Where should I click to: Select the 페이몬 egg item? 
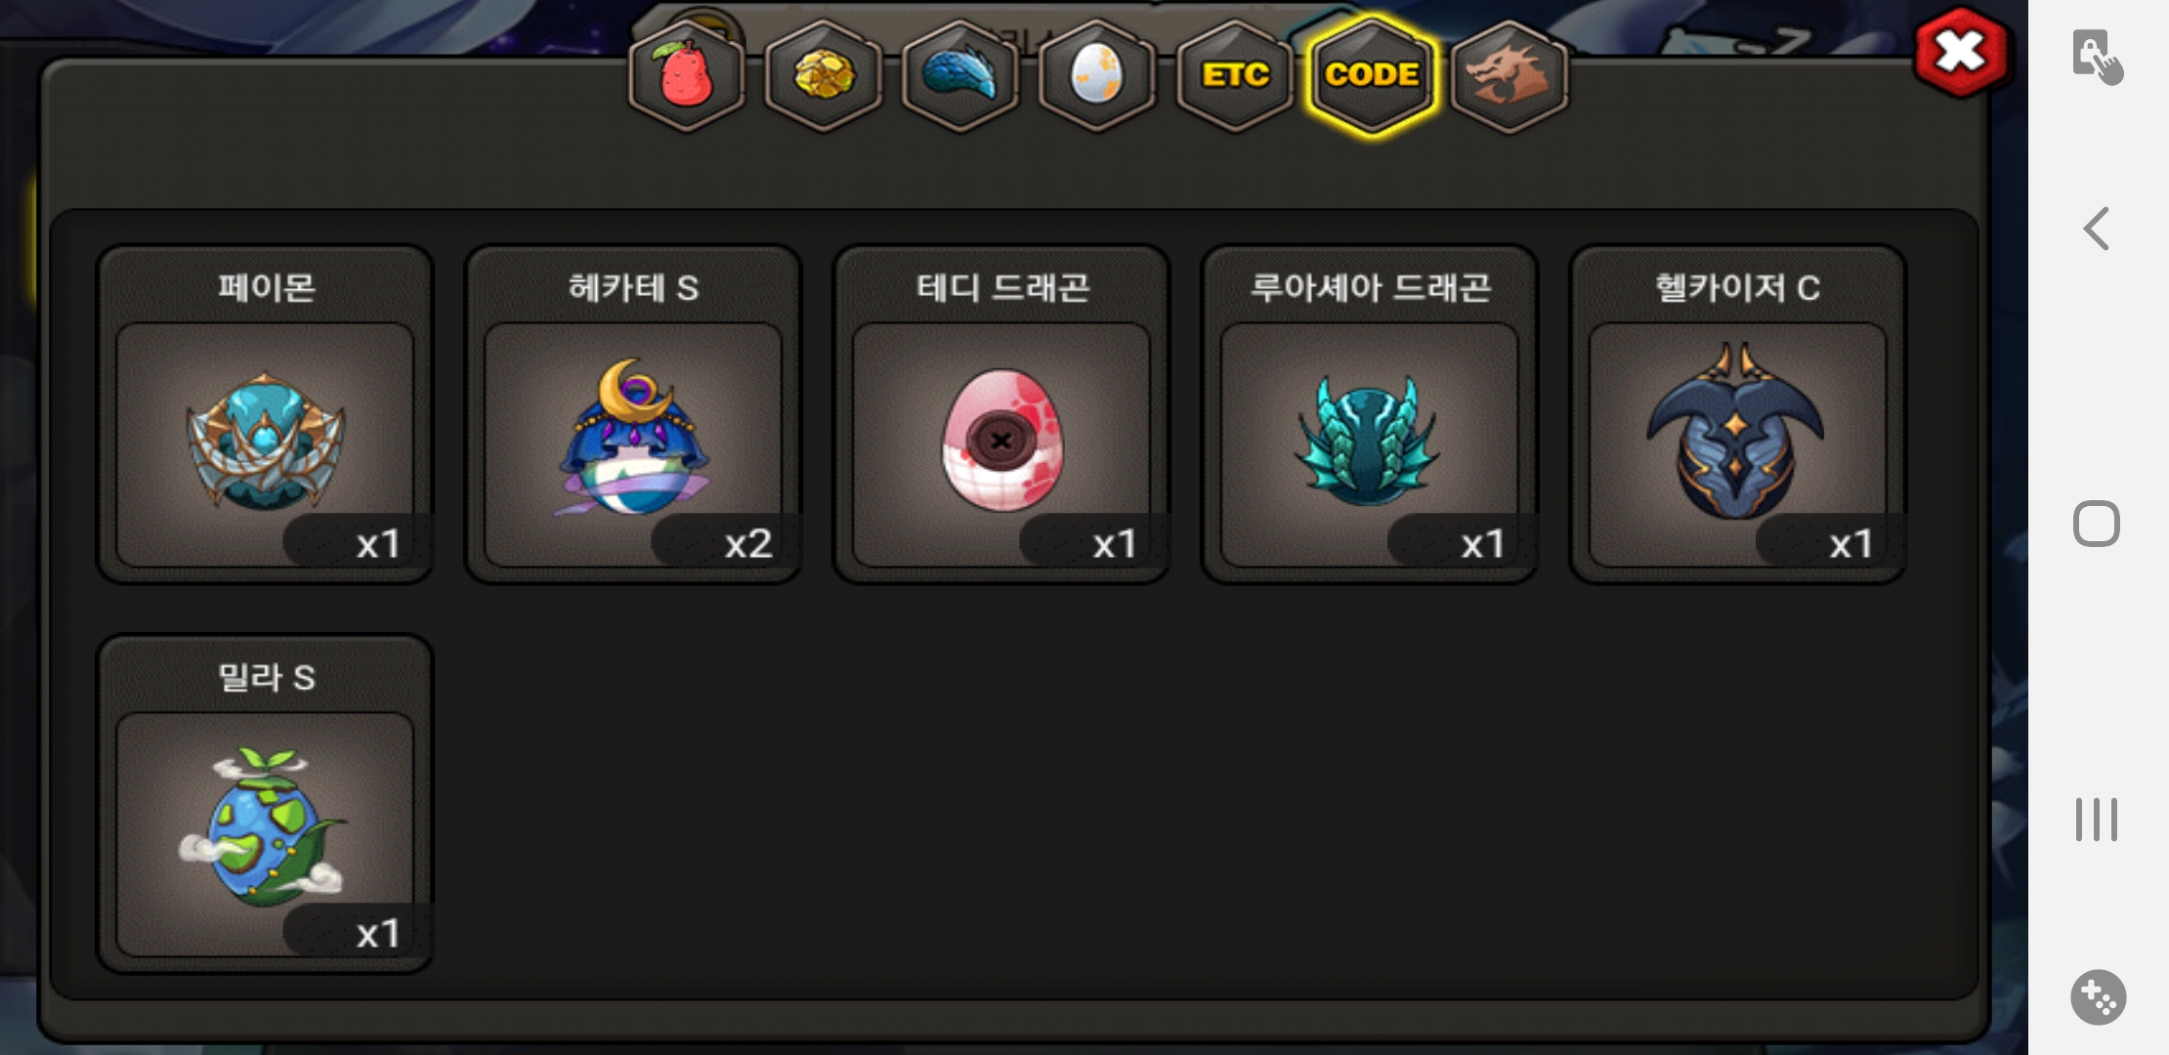coord(265,414)
